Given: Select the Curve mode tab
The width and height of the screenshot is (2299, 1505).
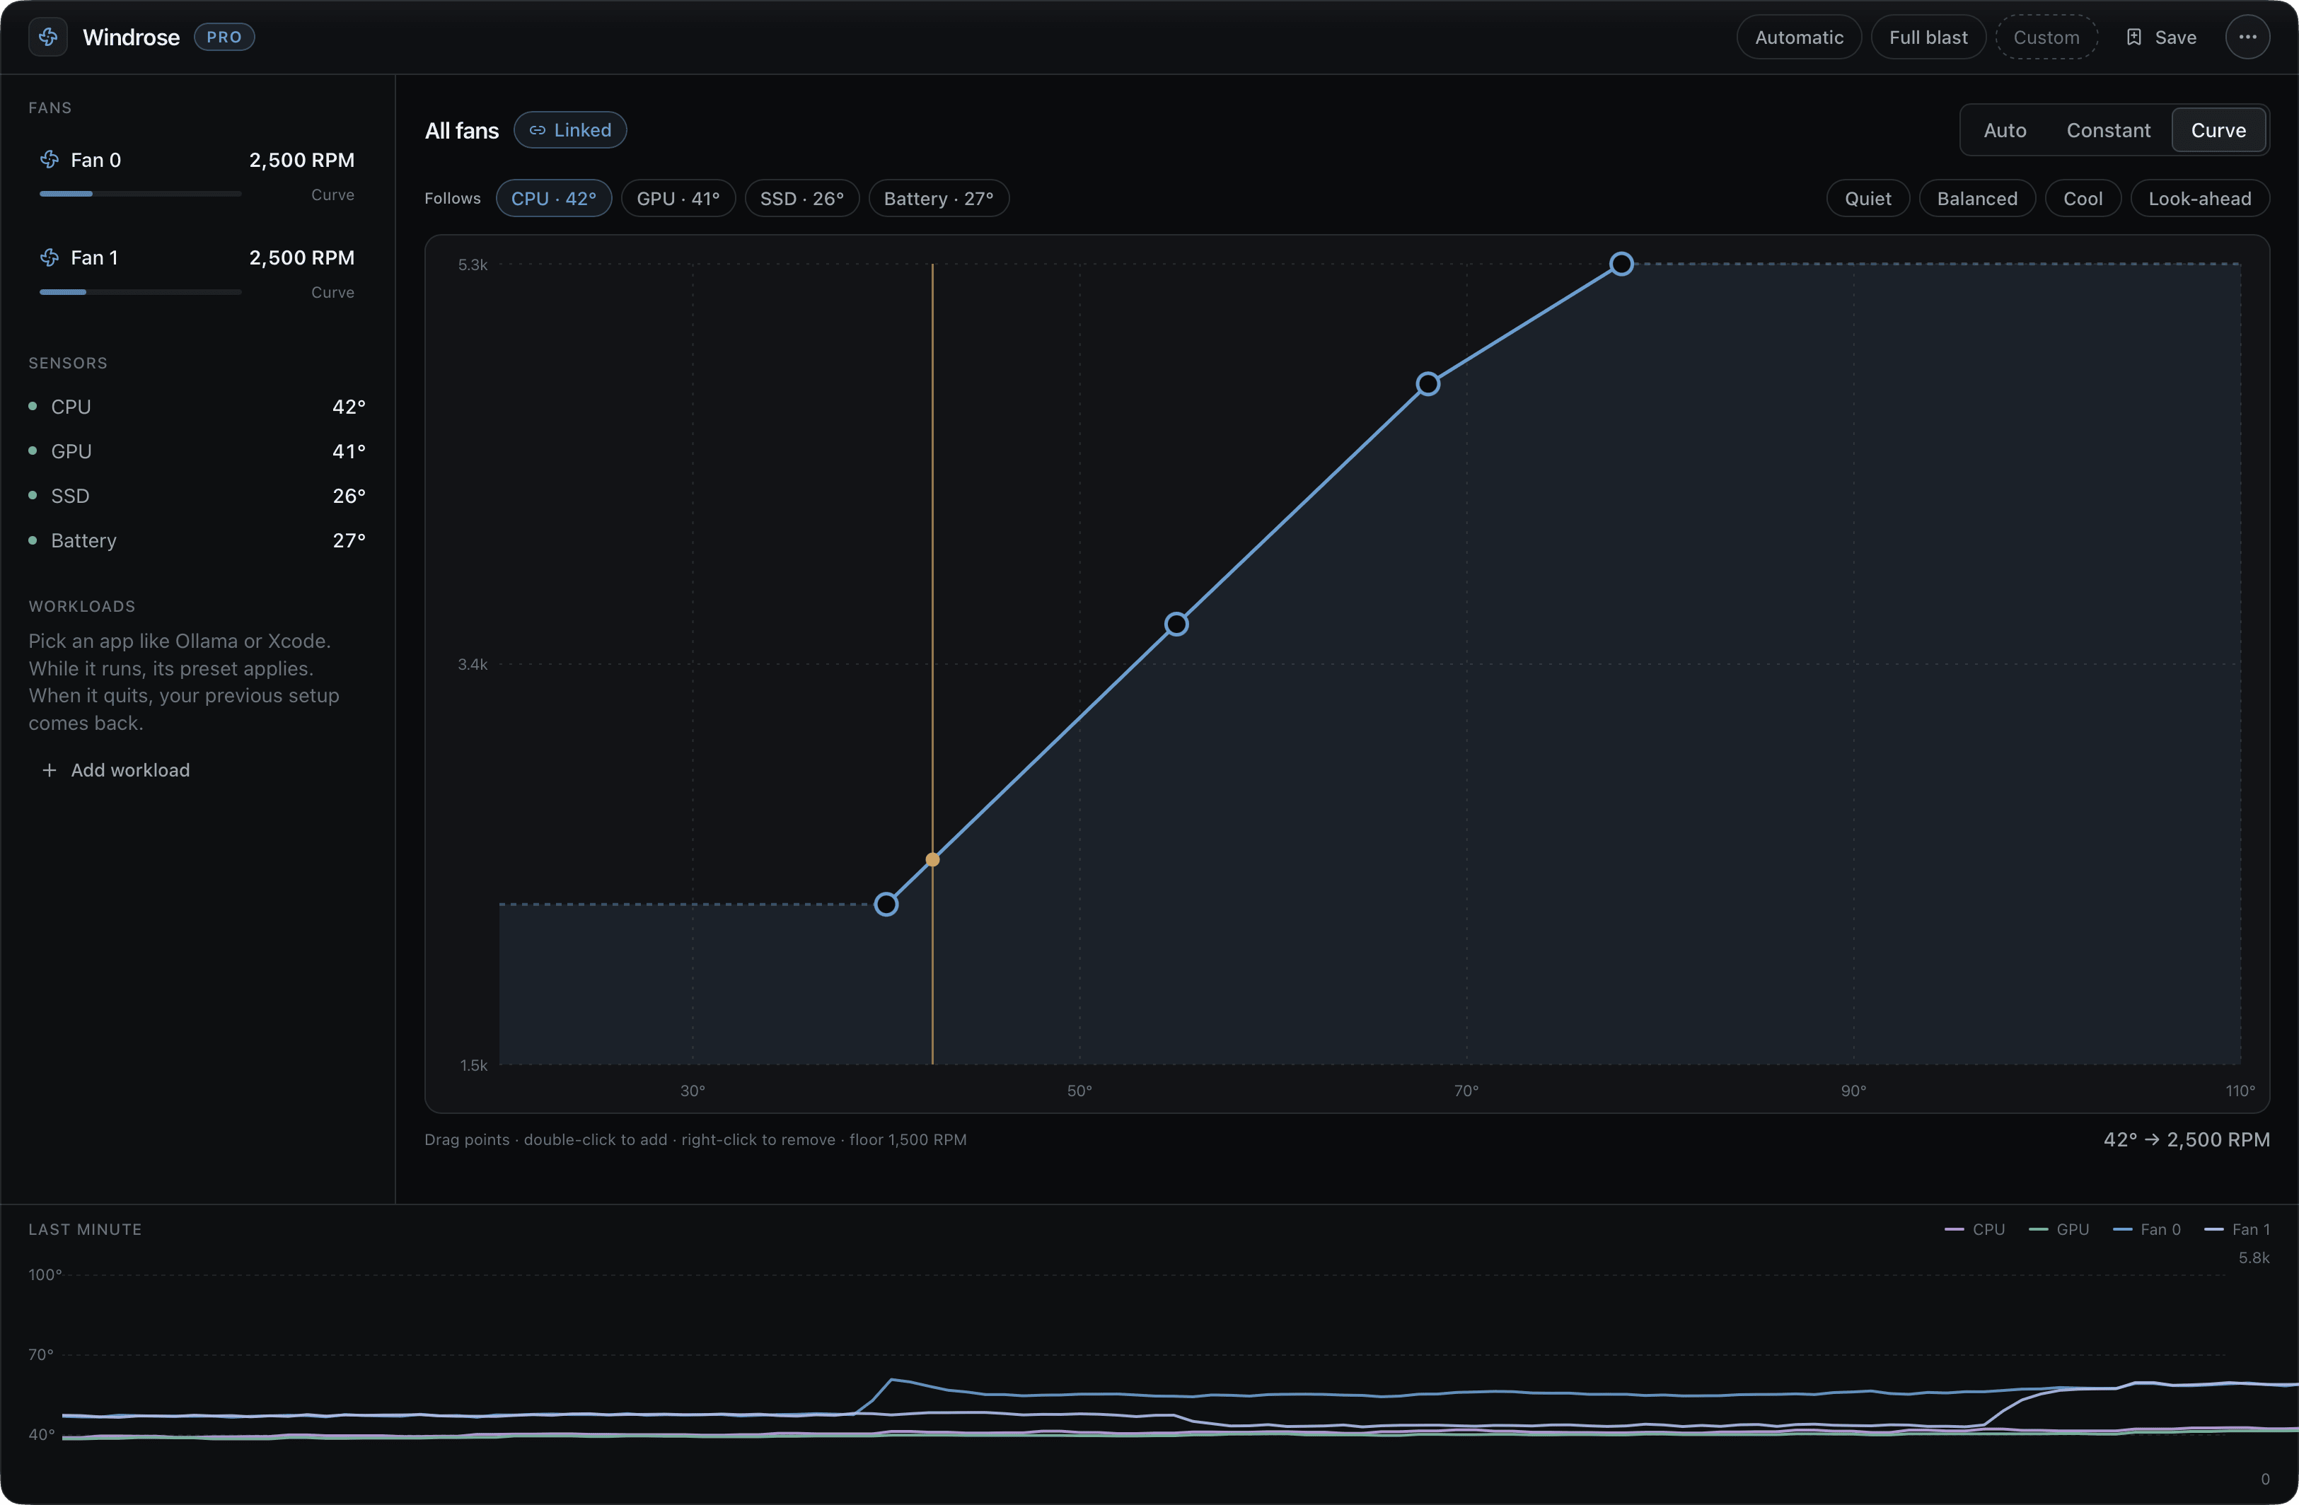Looking at the screenshot, I should tap(2219, 130).
